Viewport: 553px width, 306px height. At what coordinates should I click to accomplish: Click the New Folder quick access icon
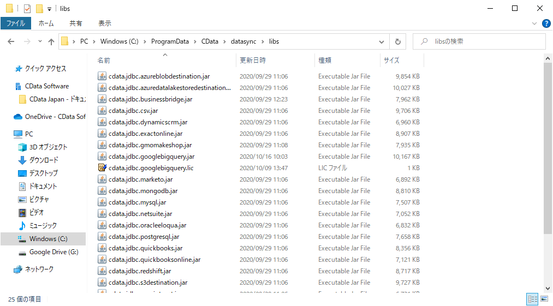tap(39, 9)
